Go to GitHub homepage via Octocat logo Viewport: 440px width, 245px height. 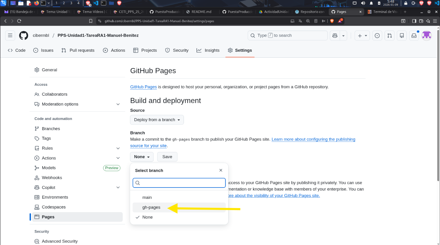click(x=24, y=35)
